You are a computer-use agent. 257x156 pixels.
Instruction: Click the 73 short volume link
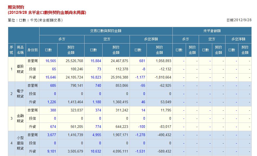click(x=99, y=69)
